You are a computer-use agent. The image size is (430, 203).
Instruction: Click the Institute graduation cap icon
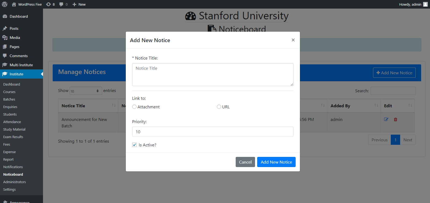[x=5, y=74]
